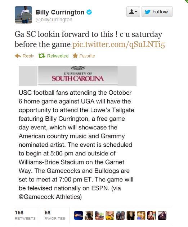The image size is (188, 227).
Task: Open the last retweeter avatar
Action: click(162, 215)
